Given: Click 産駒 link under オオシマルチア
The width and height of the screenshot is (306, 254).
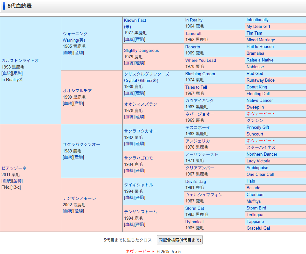Looking at the screenshot, I should [79, 103].
